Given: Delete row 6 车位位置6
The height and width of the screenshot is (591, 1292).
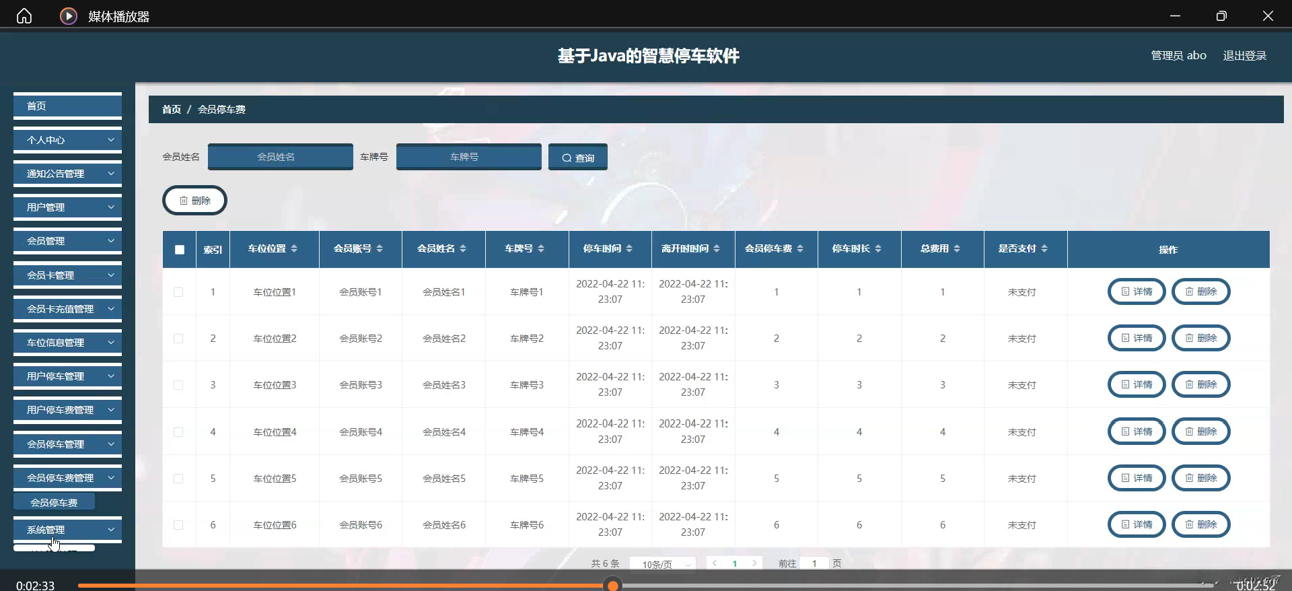Looking at the screenshot, I should click(x=1201, y=524).
